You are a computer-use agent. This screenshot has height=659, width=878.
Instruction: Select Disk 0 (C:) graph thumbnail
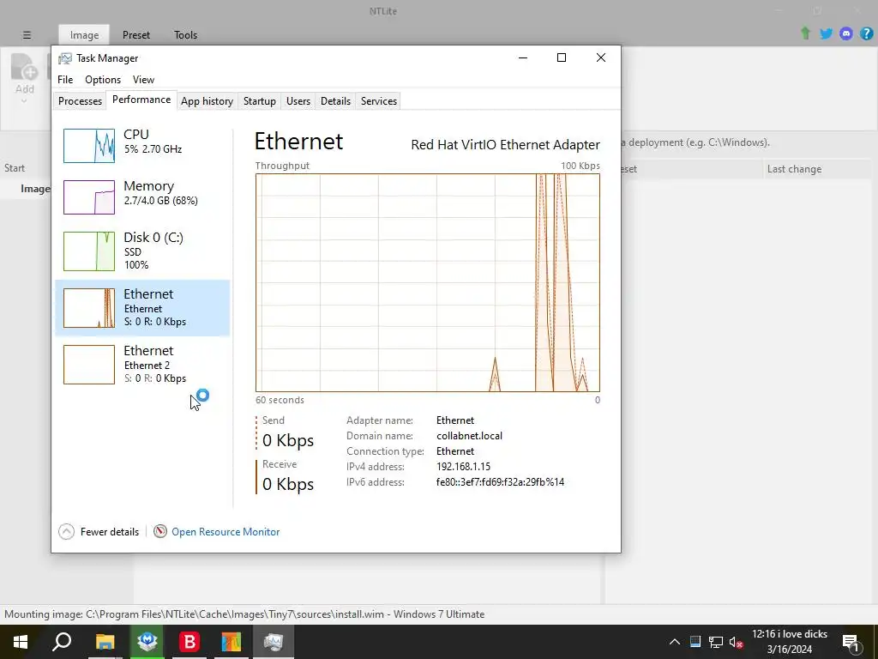tap(89, 251)
